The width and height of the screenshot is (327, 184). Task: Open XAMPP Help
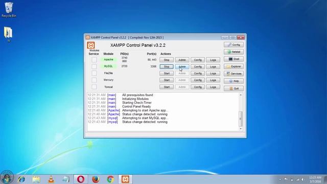click(233, 81)
